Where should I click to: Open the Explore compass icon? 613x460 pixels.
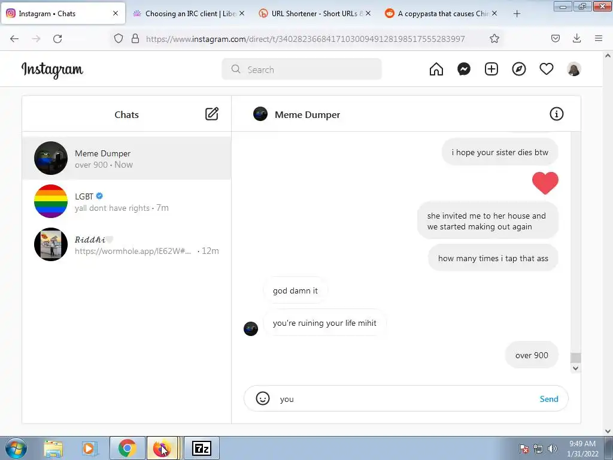click(x=519, y=69)
